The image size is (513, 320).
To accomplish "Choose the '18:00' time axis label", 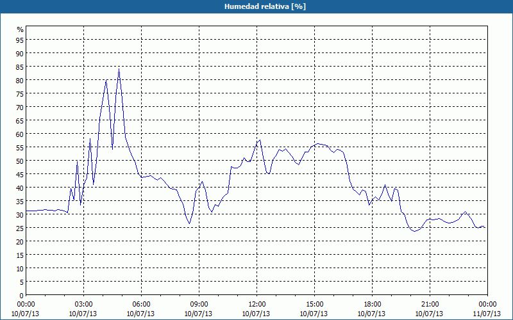I will coord(372,305).
